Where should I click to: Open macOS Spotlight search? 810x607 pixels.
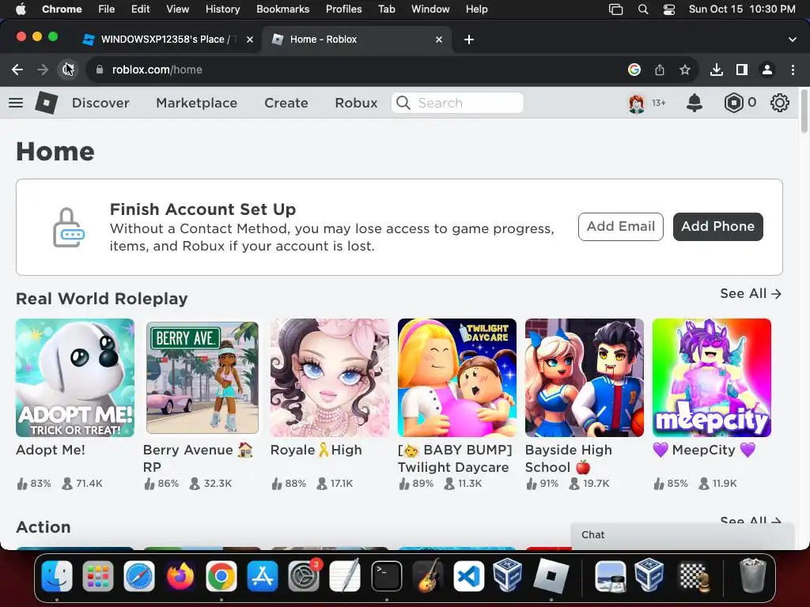coord(643,9)
